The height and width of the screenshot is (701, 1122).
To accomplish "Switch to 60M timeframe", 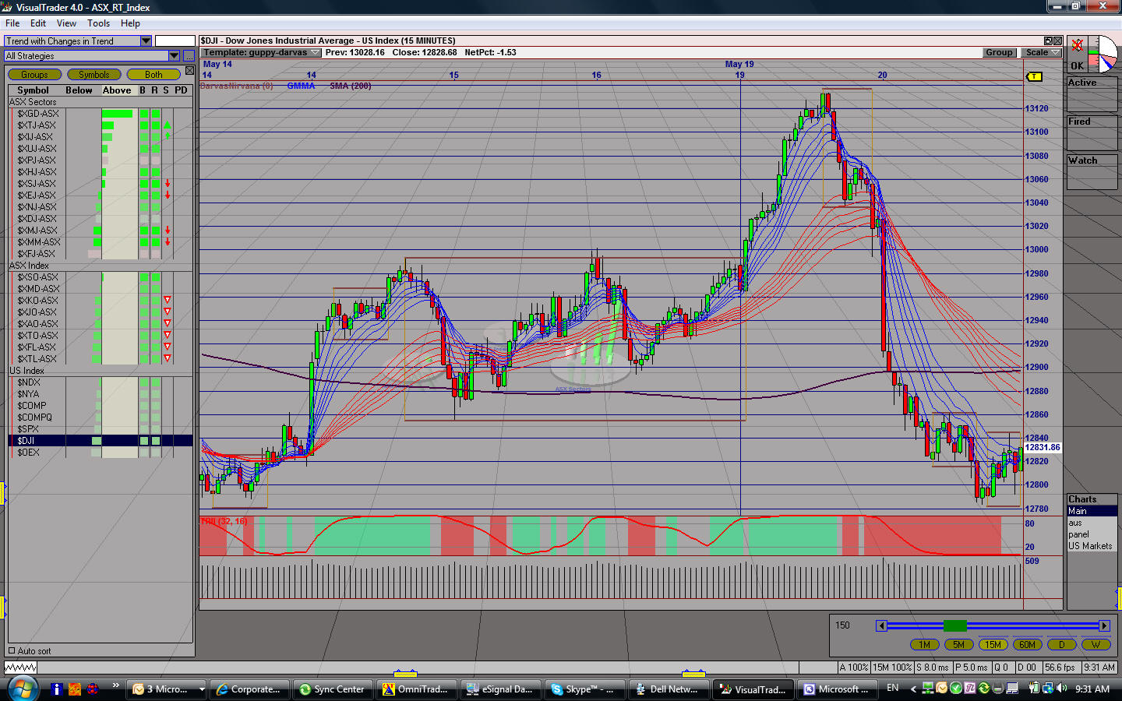I will click(1028, 644).
